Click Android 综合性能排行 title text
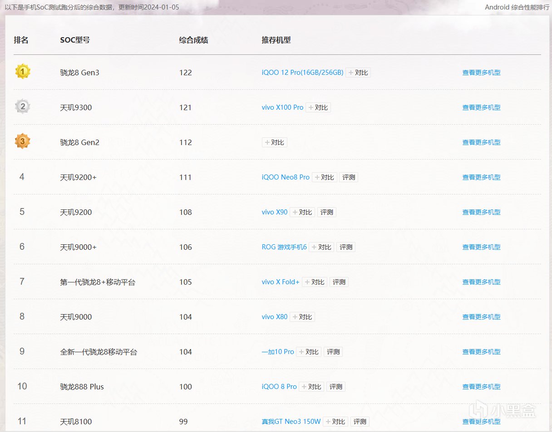Screen dimensions: 552x432 [517, 7]
